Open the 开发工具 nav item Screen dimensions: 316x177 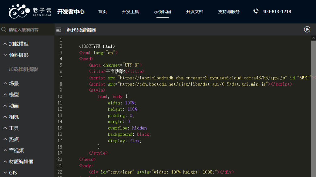[130, 12]
